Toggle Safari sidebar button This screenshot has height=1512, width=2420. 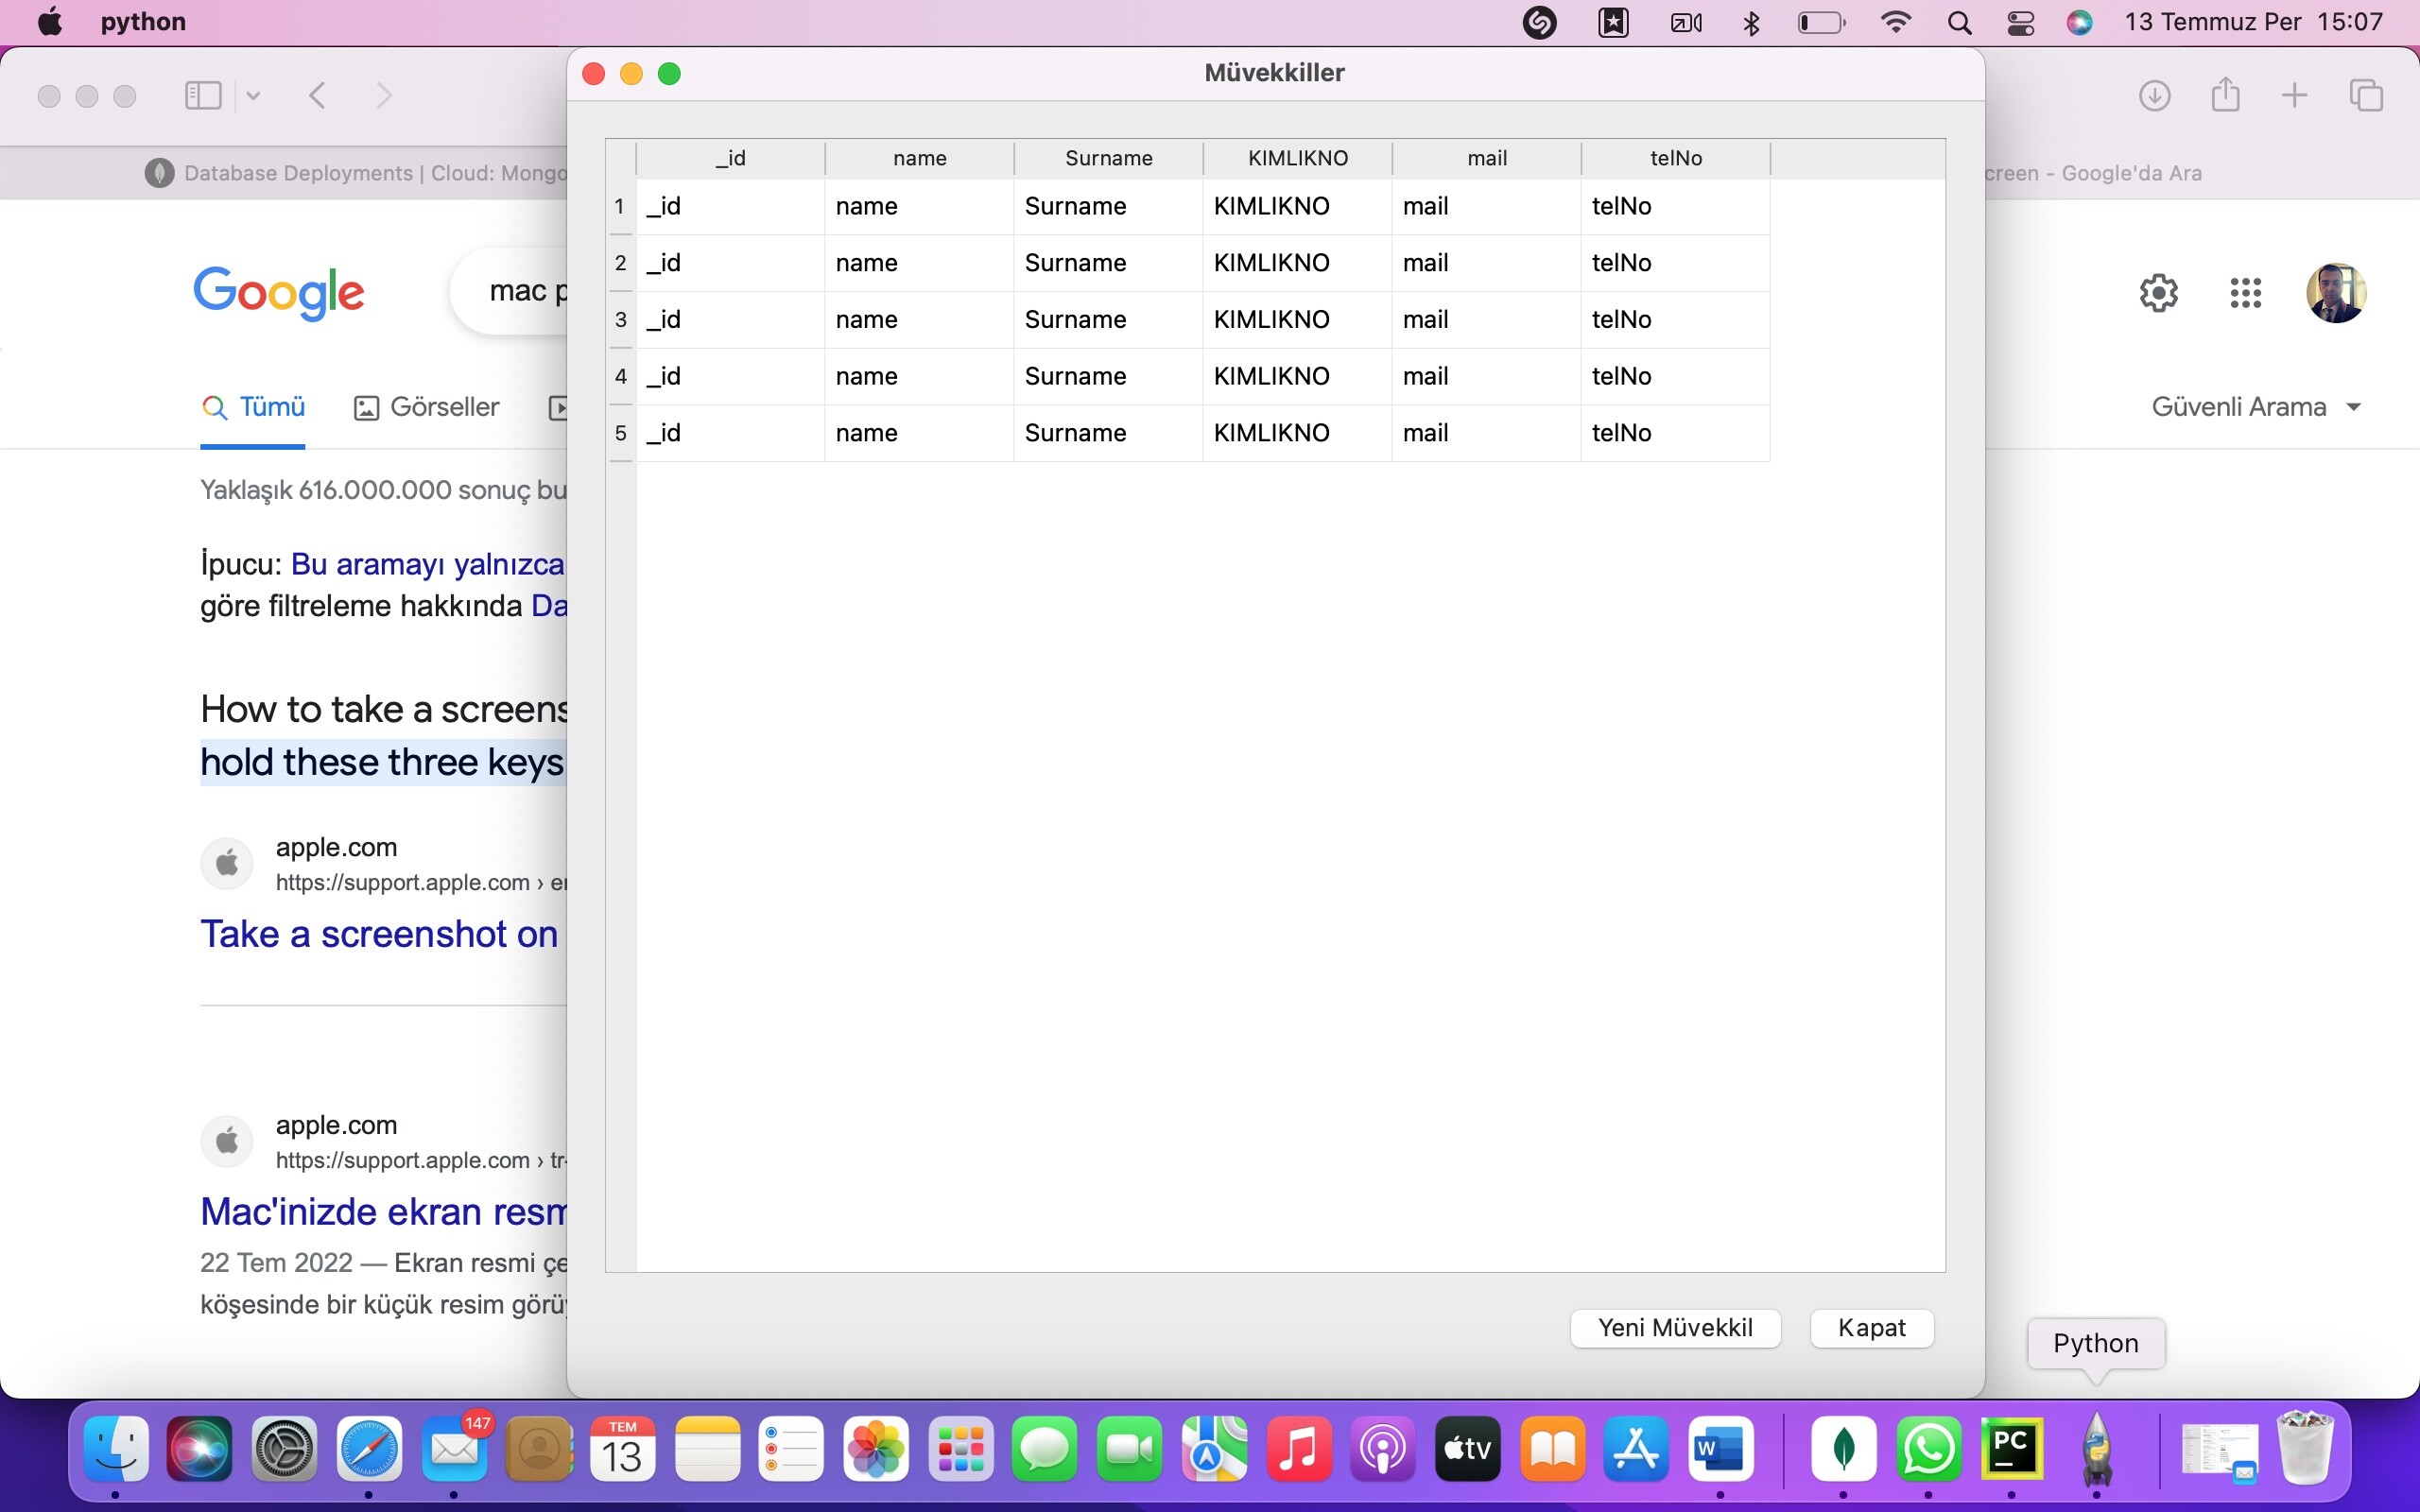[203, 96]
